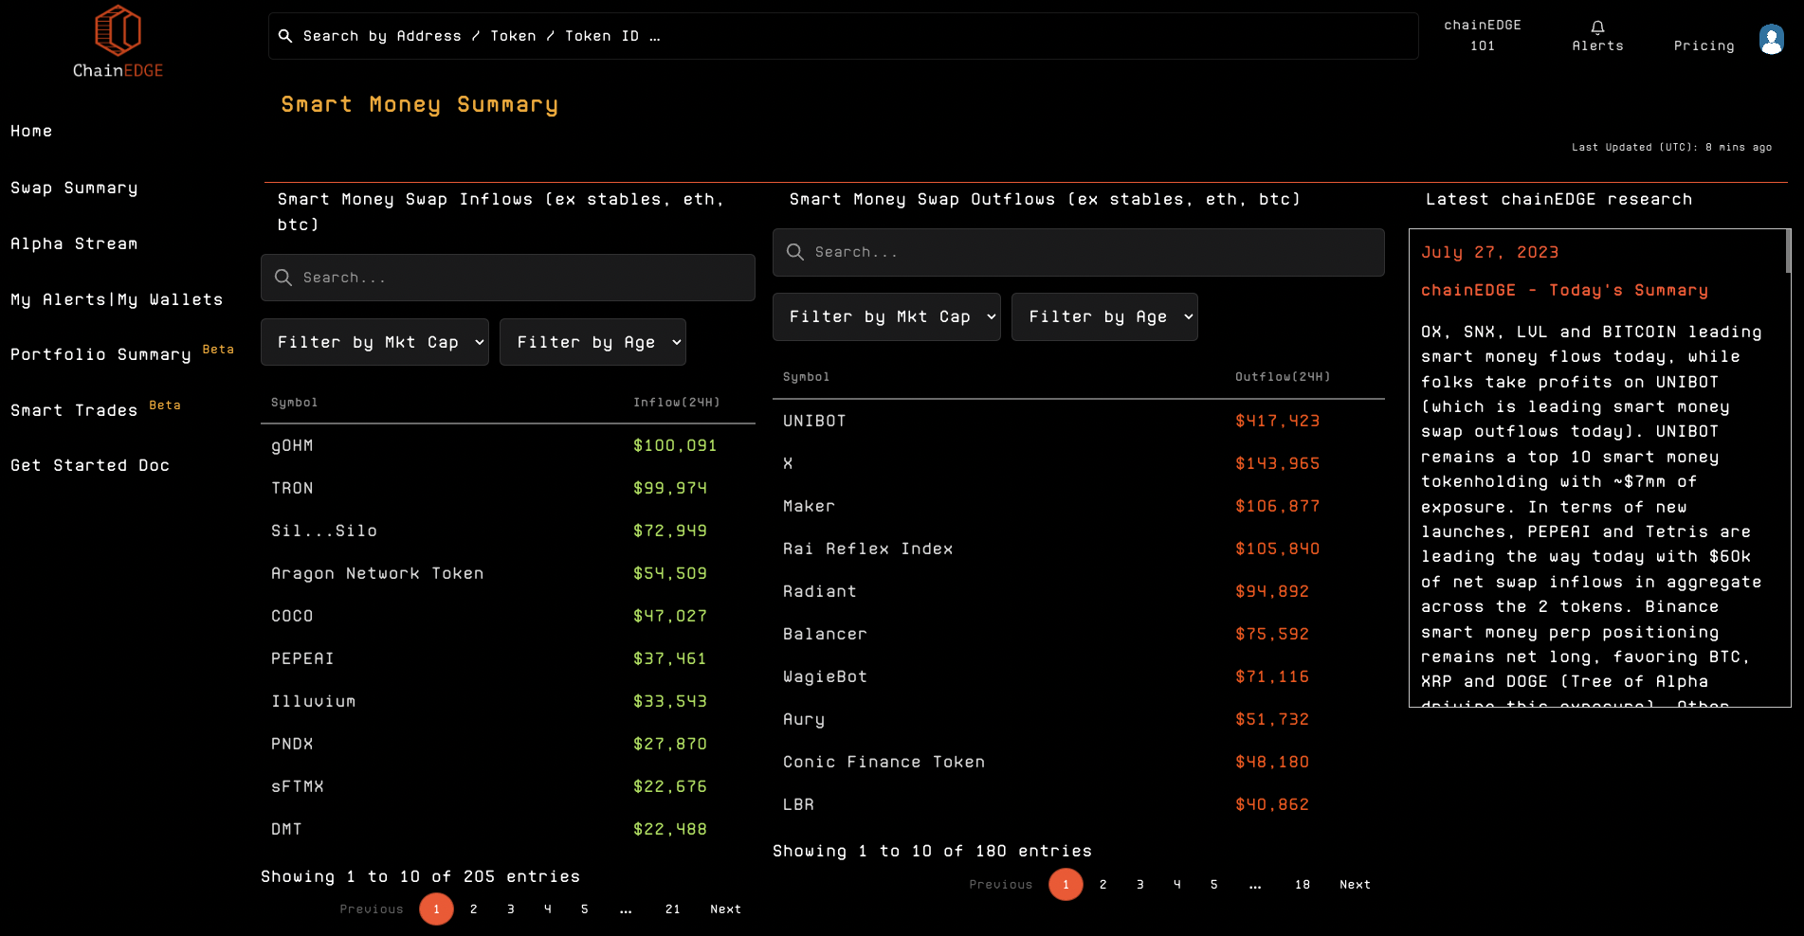Open chainEDGE 101 link
Viewport: 1804px width, 936px height.
pos(1483,35)
